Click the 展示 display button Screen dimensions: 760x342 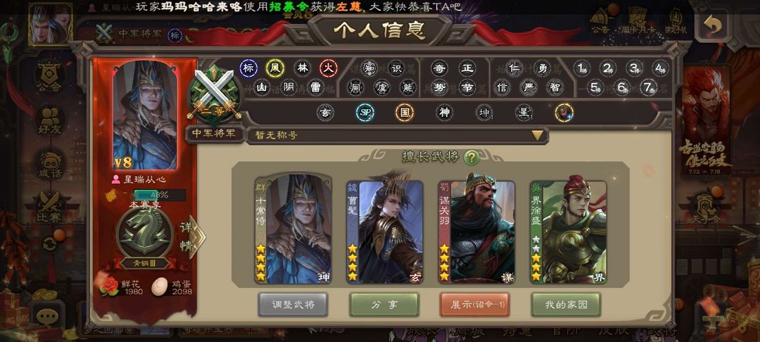[x=474, y=305]
